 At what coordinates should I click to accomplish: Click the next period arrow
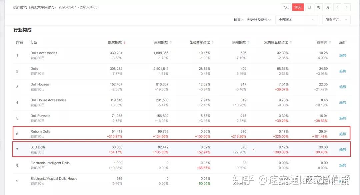(347, 7)
